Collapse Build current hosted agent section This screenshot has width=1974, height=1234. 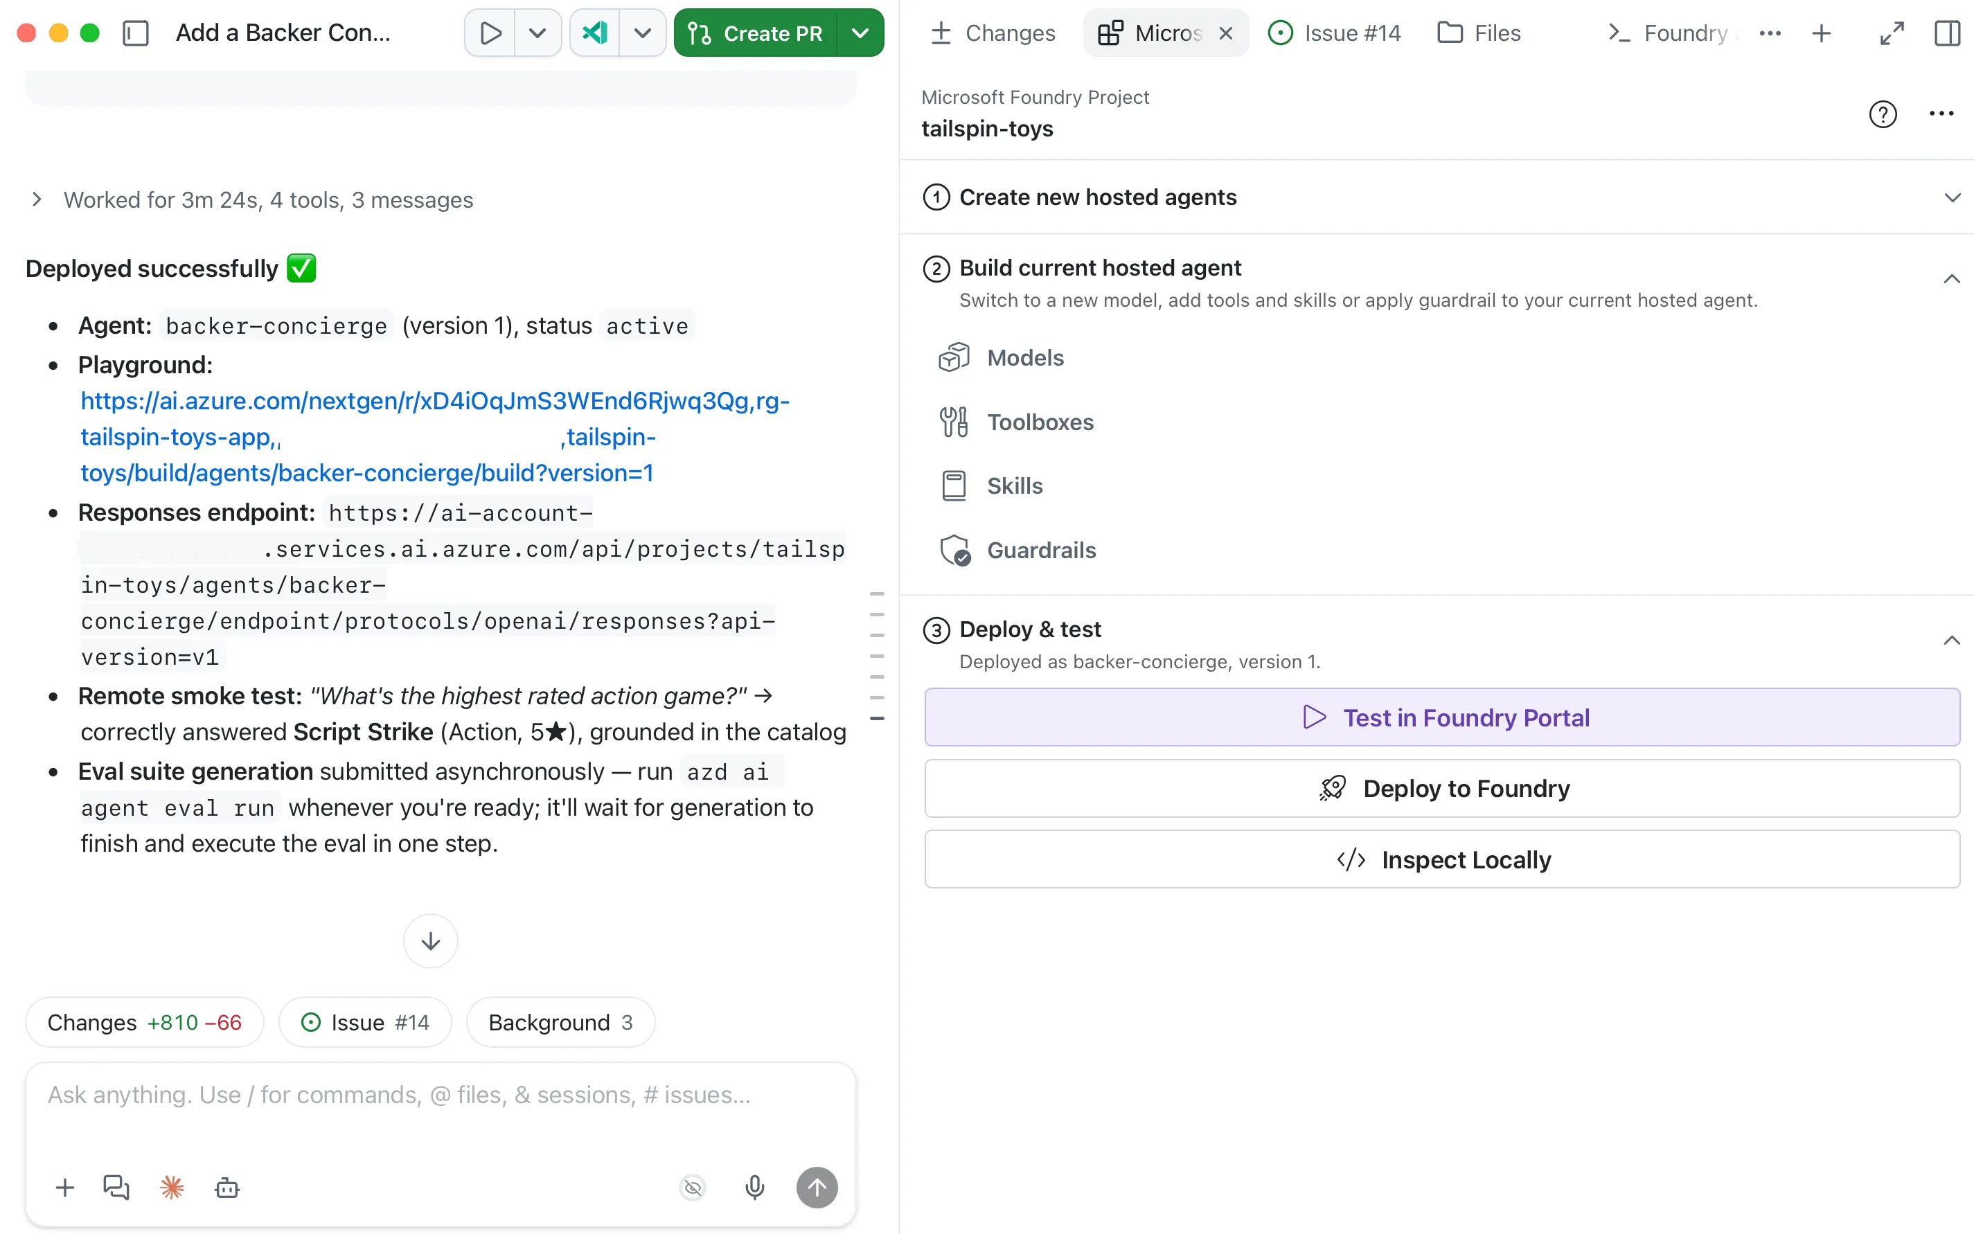tap(1952, 279)
